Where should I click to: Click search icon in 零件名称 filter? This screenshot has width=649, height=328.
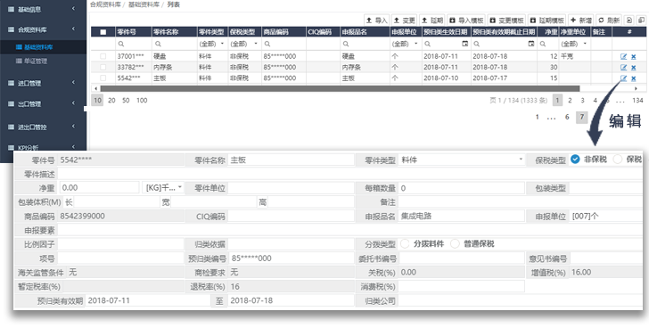[x=158, y=44]
